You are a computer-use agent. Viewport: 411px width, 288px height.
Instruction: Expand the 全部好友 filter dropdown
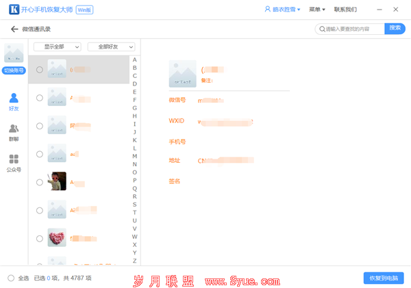click(112, 47)
